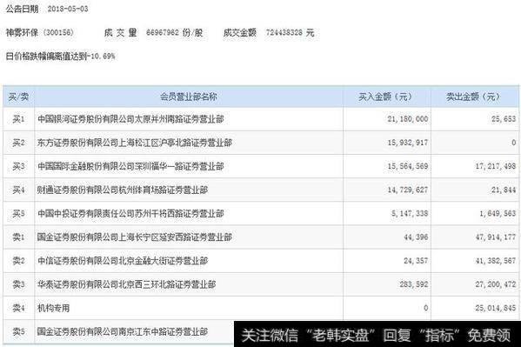Select the 买3 row label

coord(18,166)
